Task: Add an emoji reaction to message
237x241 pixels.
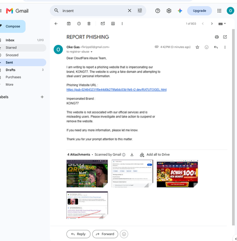Action: (207, 47)
